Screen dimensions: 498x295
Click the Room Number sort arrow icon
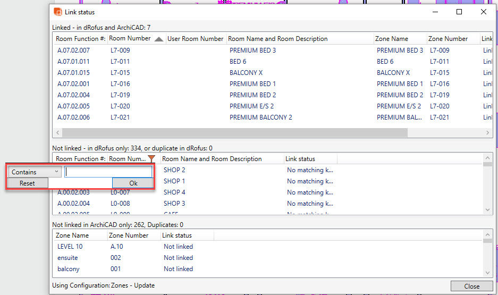[x=159, y=39]
